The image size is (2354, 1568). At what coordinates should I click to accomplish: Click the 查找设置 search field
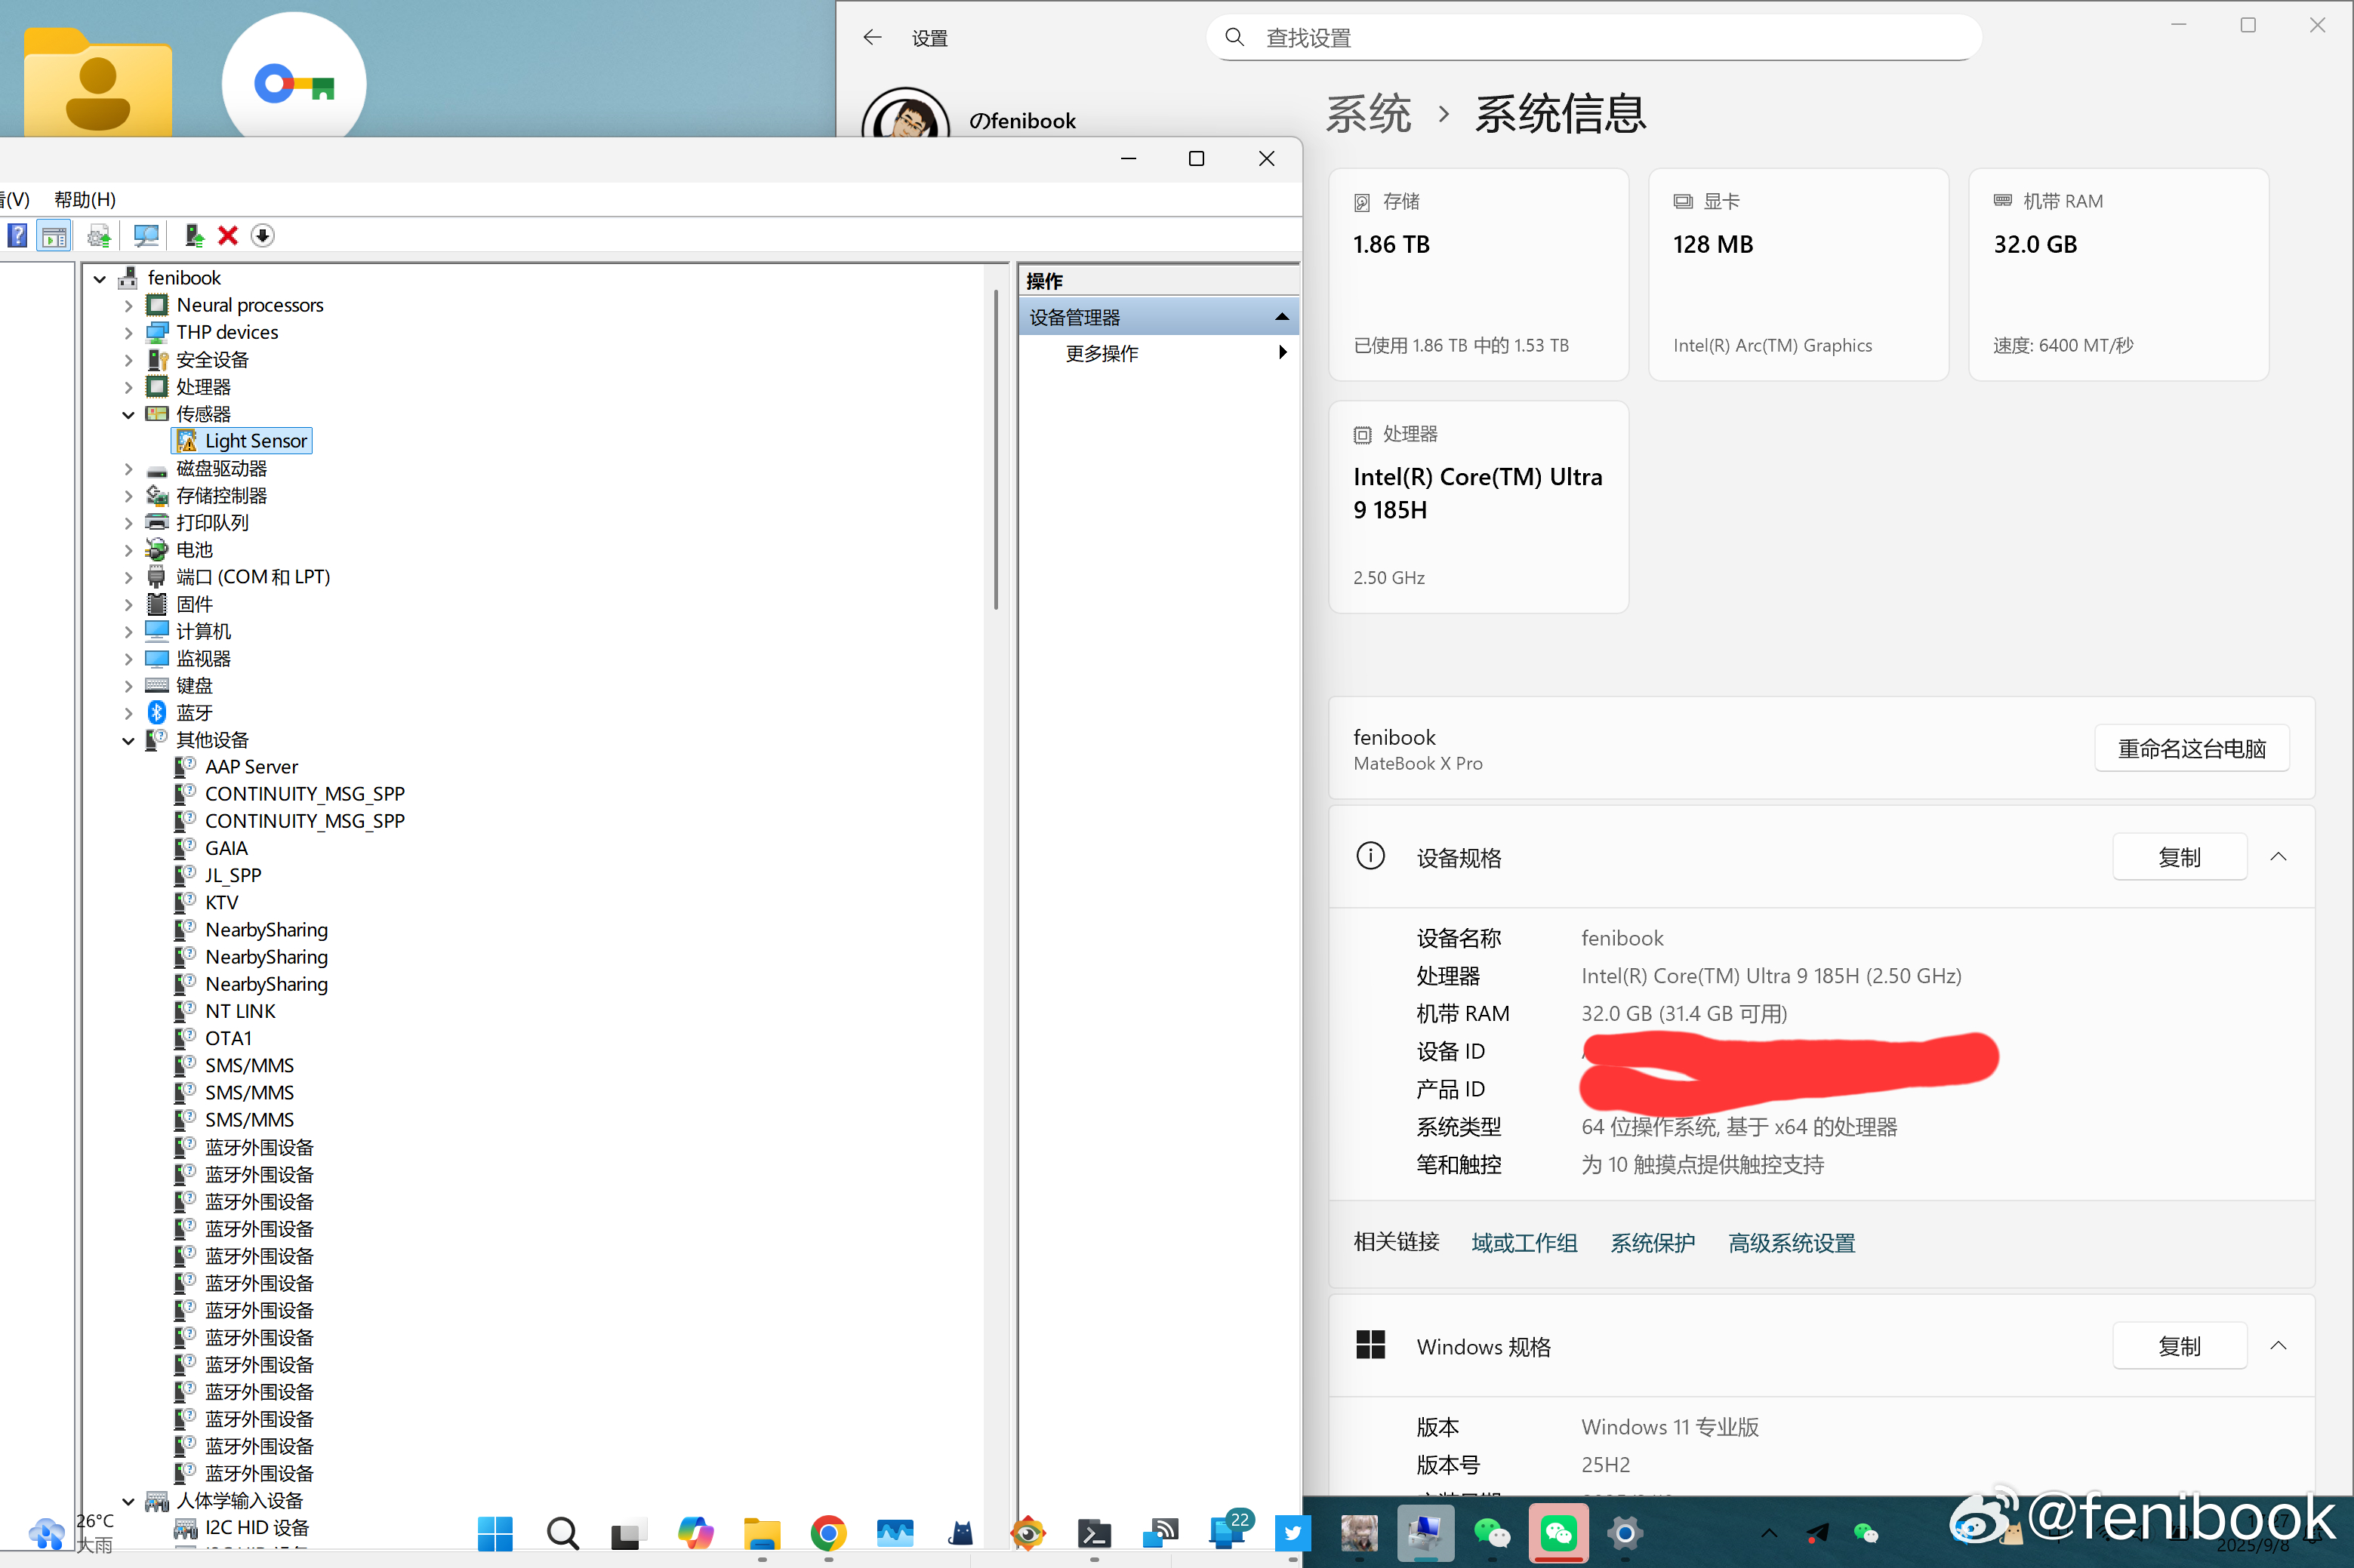click(x=1594, y=38)
